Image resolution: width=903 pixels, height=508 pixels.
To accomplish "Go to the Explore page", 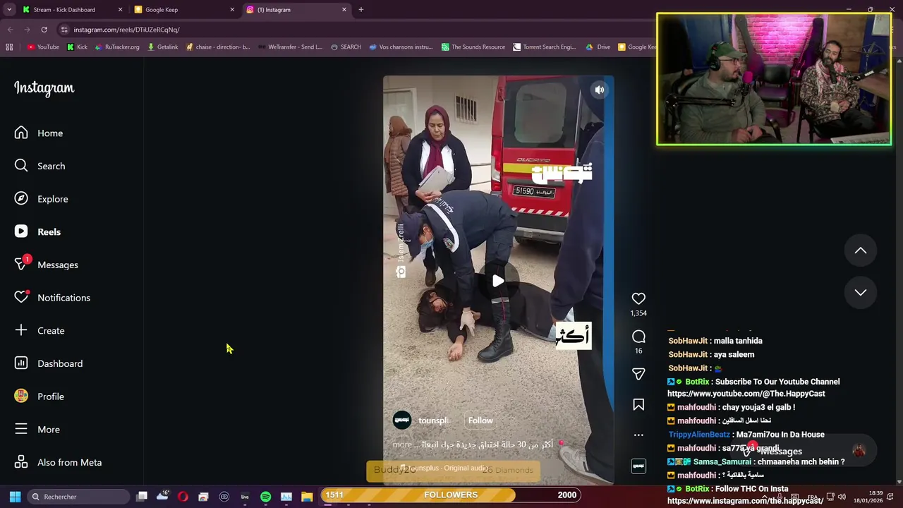I will (x=41, y=199).
